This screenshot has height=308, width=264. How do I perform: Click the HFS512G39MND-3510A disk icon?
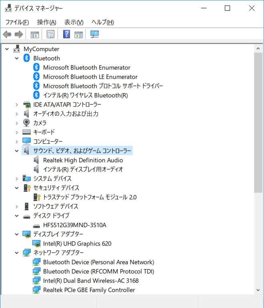pyautogui.click(x=36, y=226)
